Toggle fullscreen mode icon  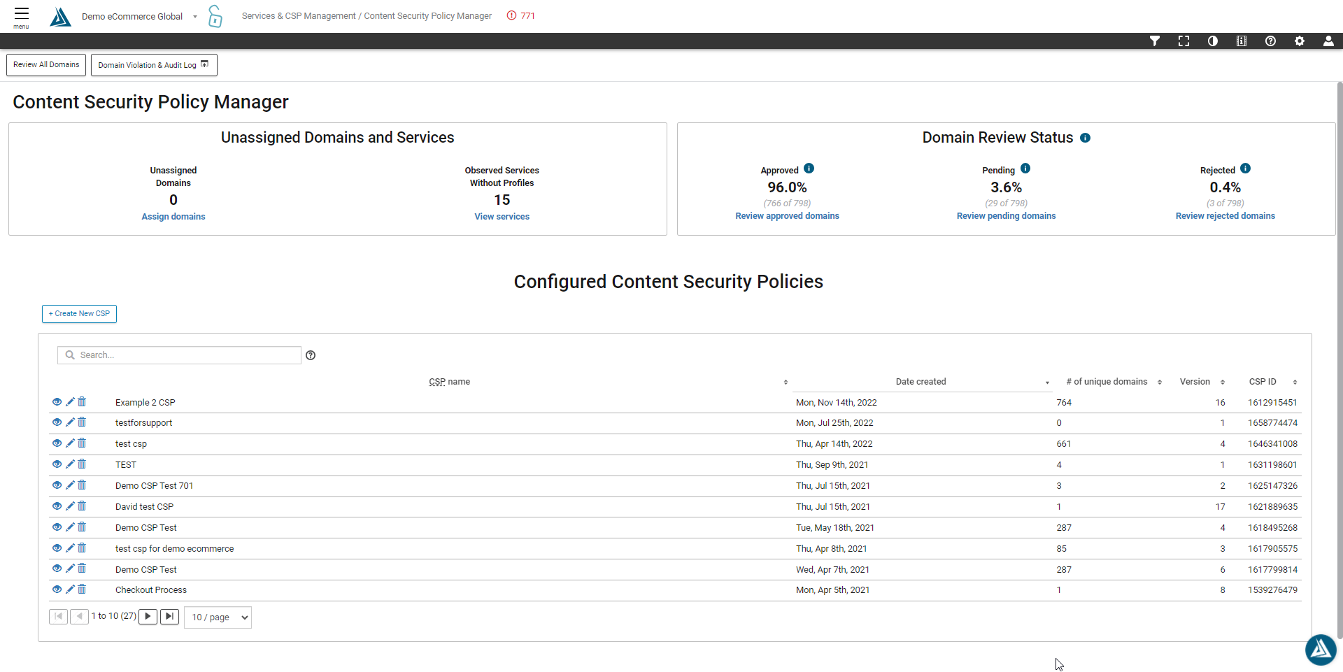1184,41
